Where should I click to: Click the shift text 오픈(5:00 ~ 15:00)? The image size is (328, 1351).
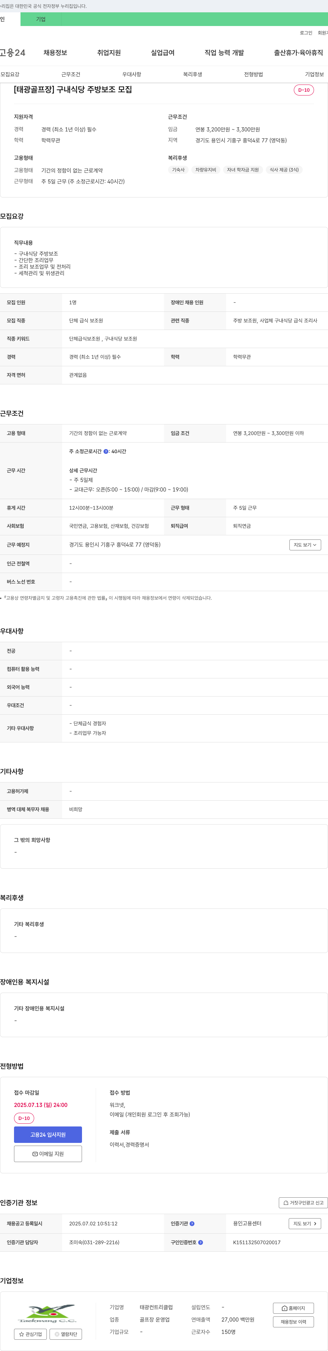point(118,489)
